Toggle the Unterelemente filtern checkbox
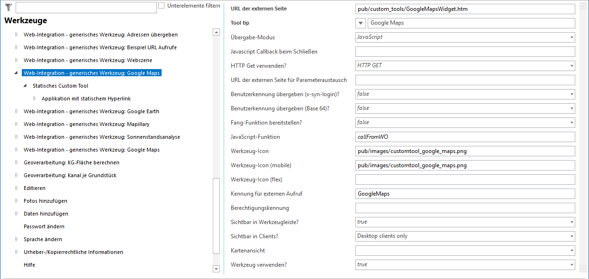 (161, 5)
